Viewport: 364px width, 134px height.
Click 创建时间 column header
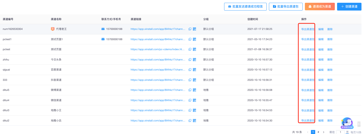pos(253,19)
